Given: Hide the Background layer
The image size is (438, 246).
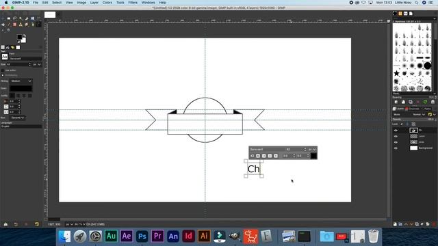Looking at the screenshot, I should click(x=396, y=148).
